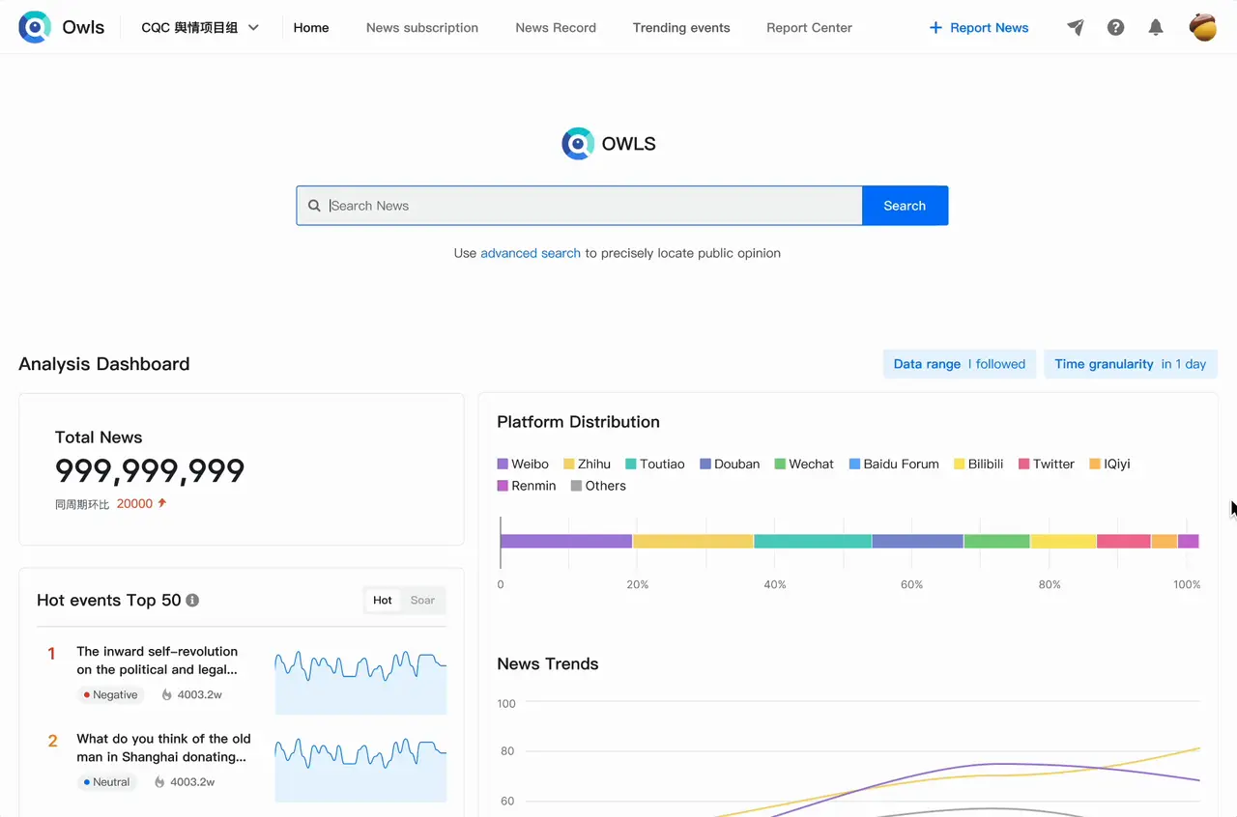The height and width of the screenshot is (817, 1237).
Task: Open hot event about inward self-revolution
Action: (158, 661)
